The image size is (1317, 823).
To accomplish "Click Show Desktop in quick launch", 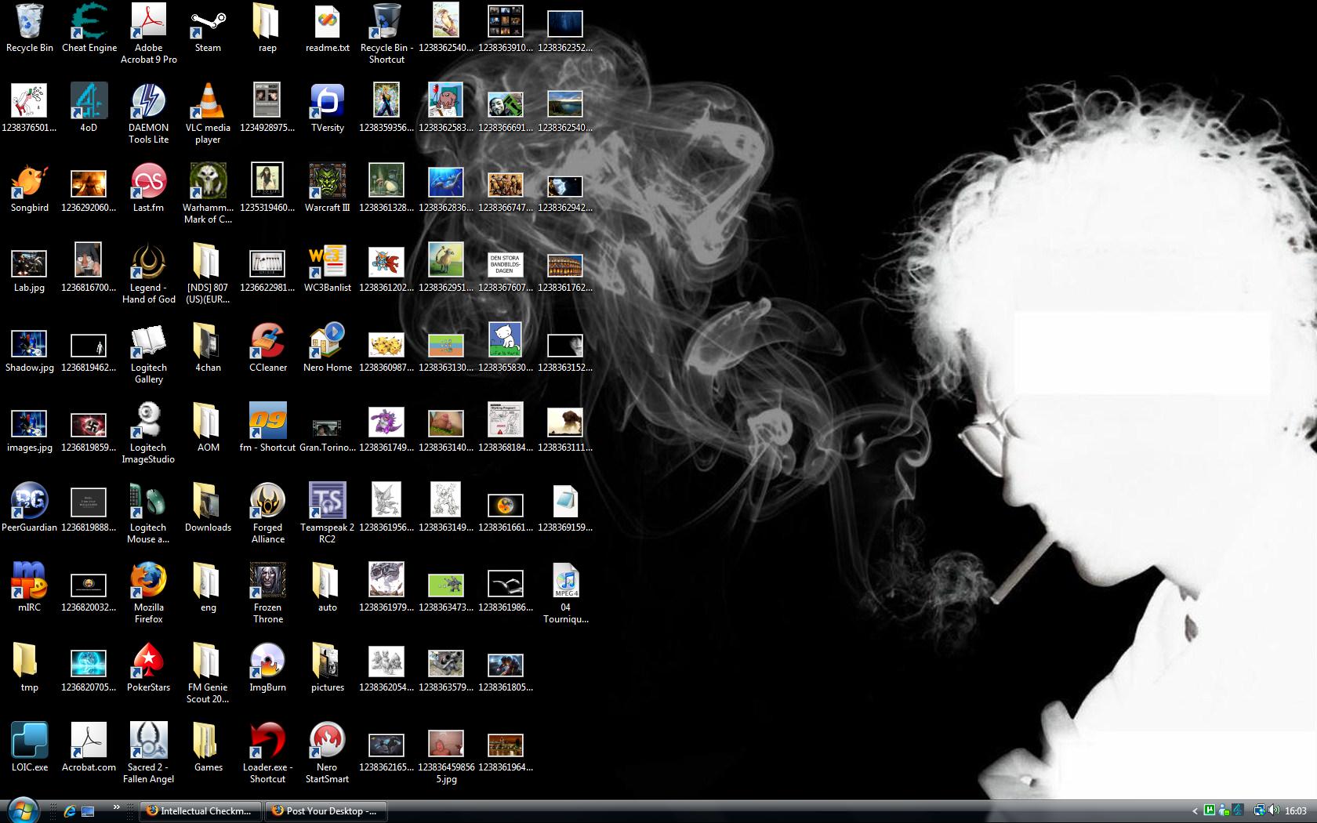I will pos(87,811).
